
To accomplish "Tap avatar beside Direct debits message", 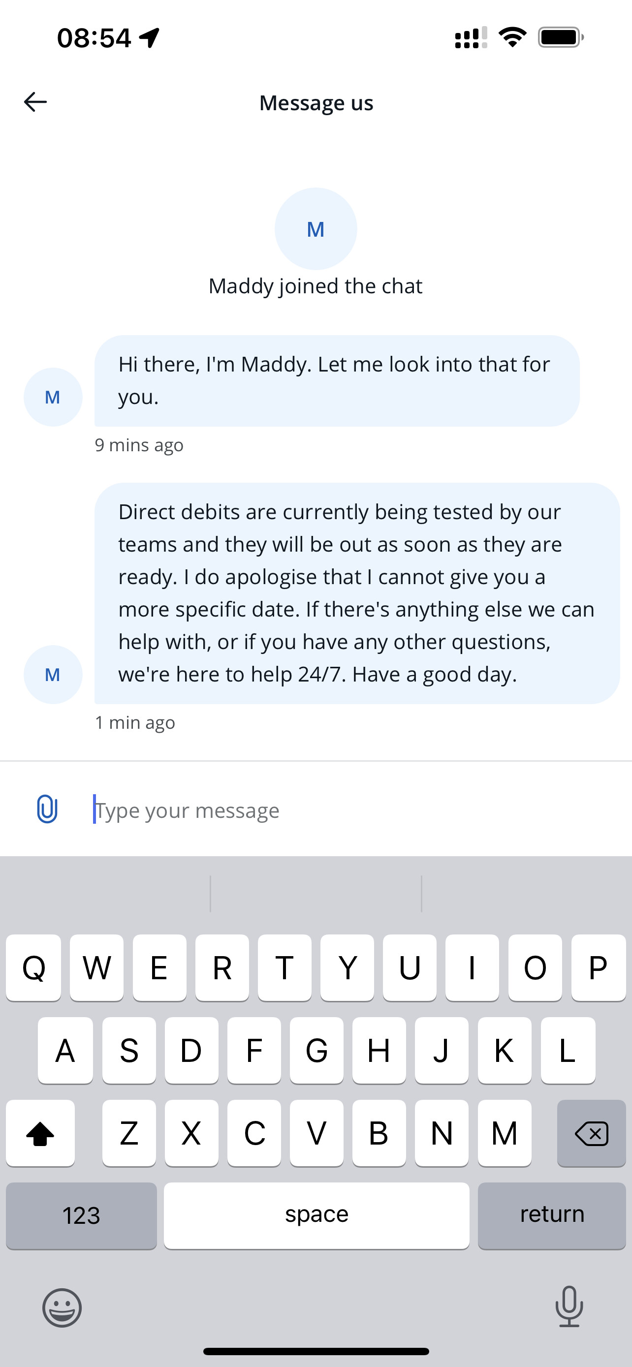I will pyautogui.click(x=53, y=675).
